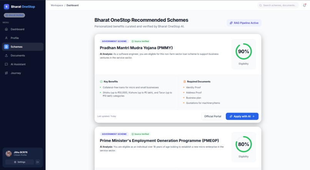Click 'Quotations for machinery/items' entry
Image resolution: width=310 pixels, height=170 pixels.
coord(203,103)
